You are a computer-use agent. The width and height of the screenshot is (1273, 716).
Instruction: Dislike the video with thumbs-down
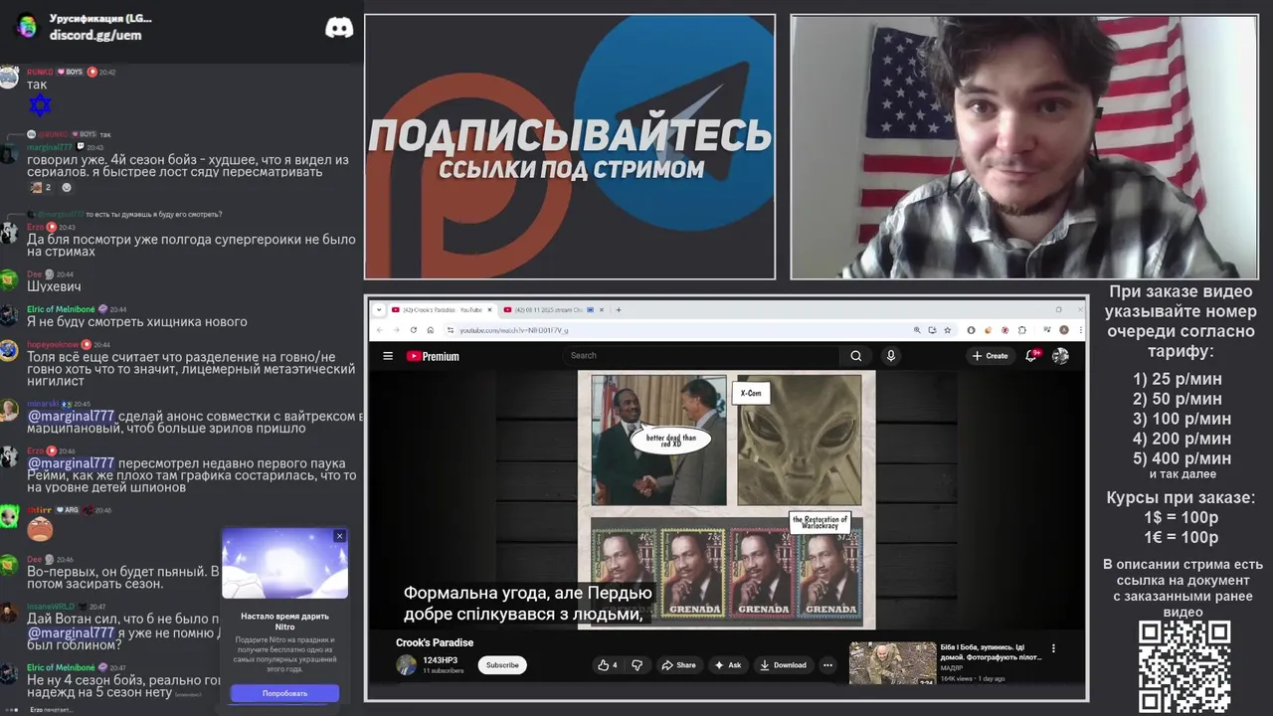point(637,665)
